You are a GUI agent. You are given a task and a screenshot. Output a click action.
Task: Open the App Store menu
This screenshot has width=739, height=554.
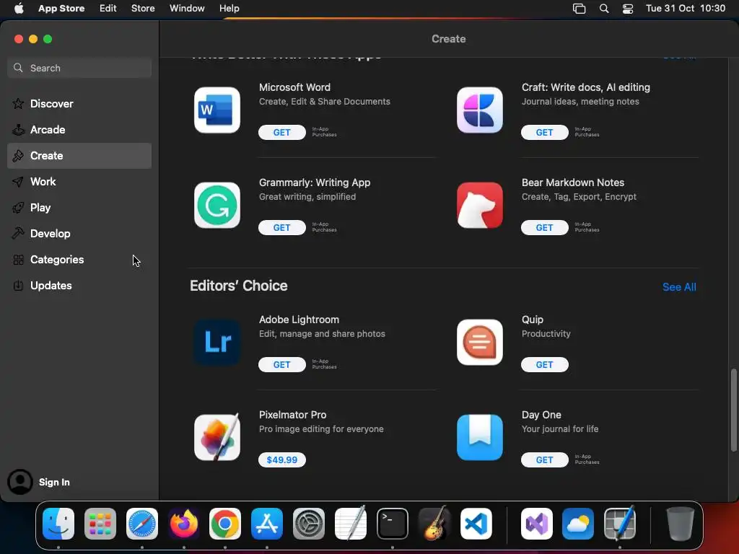click(x=61, y=8)
